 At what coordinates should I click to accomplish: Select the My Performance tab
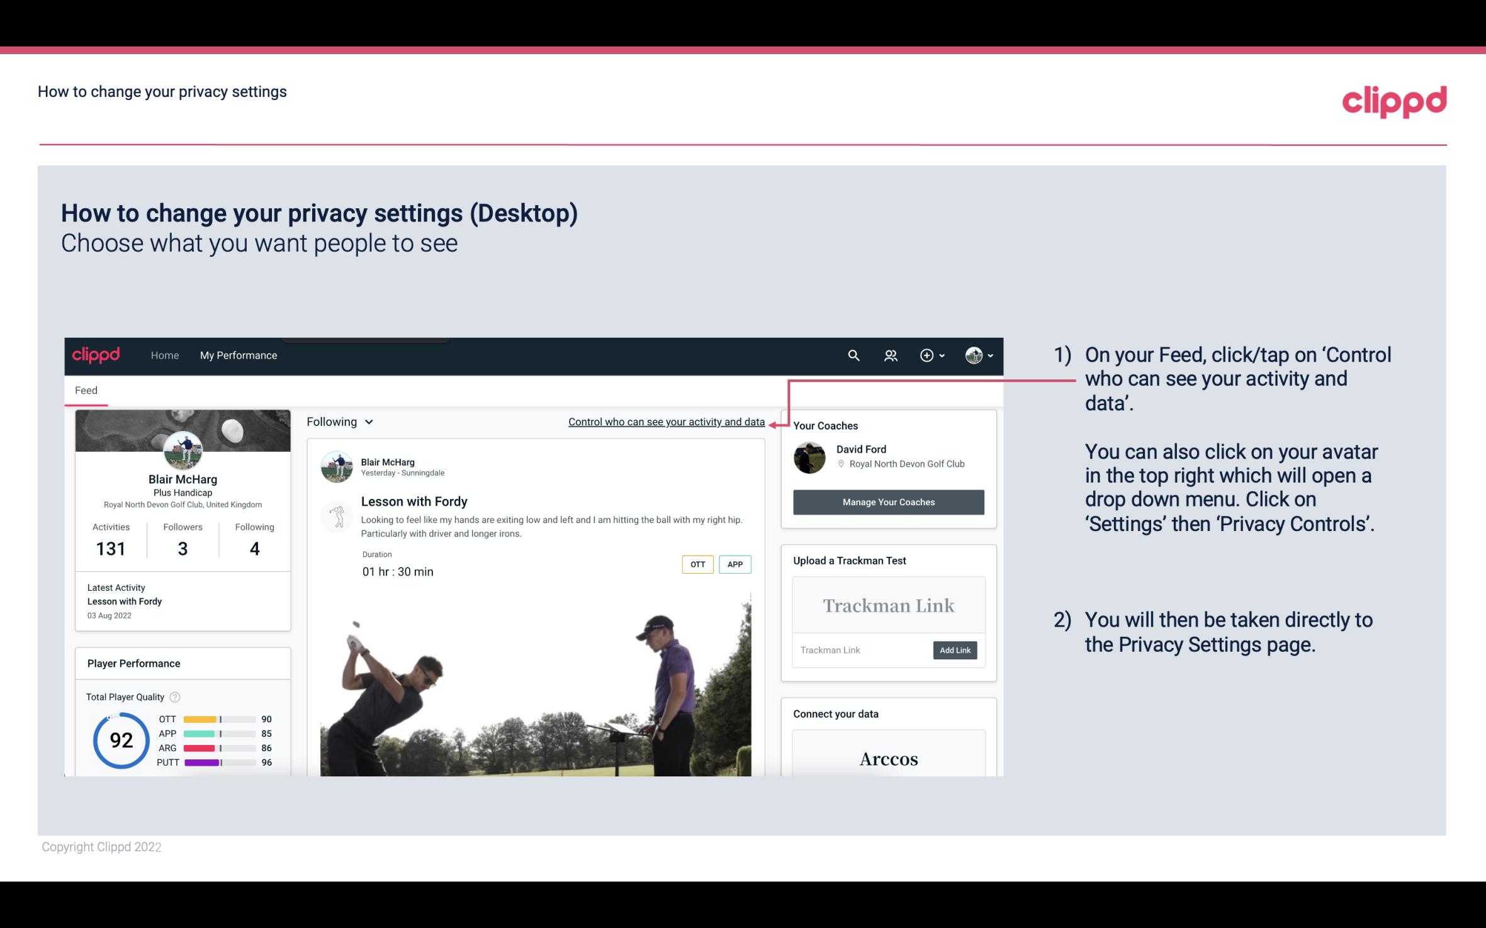[237, 355]
